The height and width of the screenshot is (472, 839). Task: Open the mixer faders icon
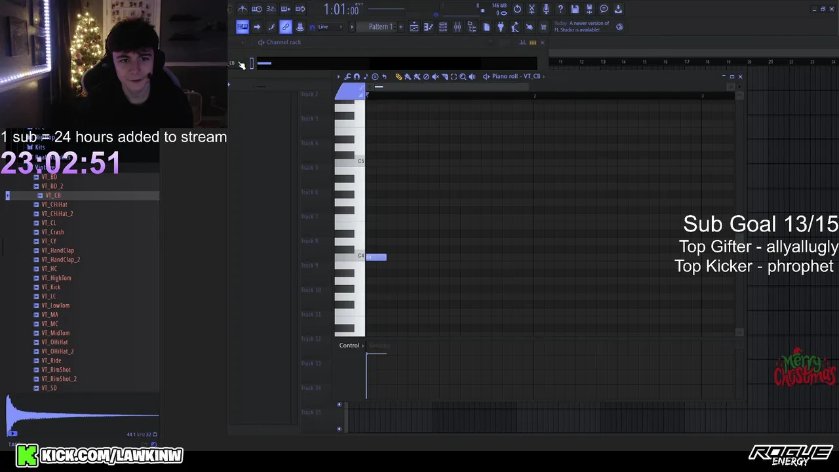coord(458,27)
